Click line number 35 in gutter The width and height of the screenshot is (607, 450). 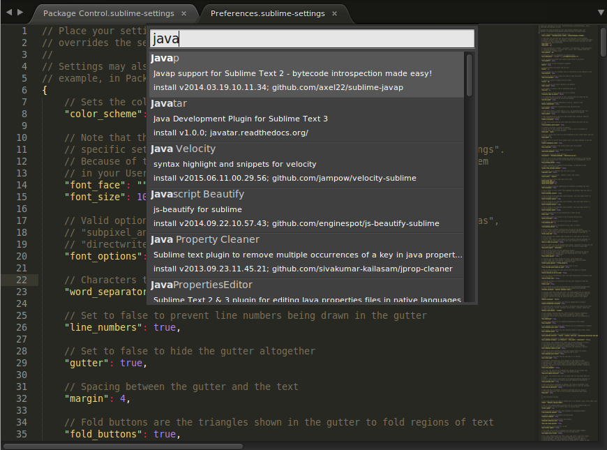pyautogui.click(x=22, y=434)
